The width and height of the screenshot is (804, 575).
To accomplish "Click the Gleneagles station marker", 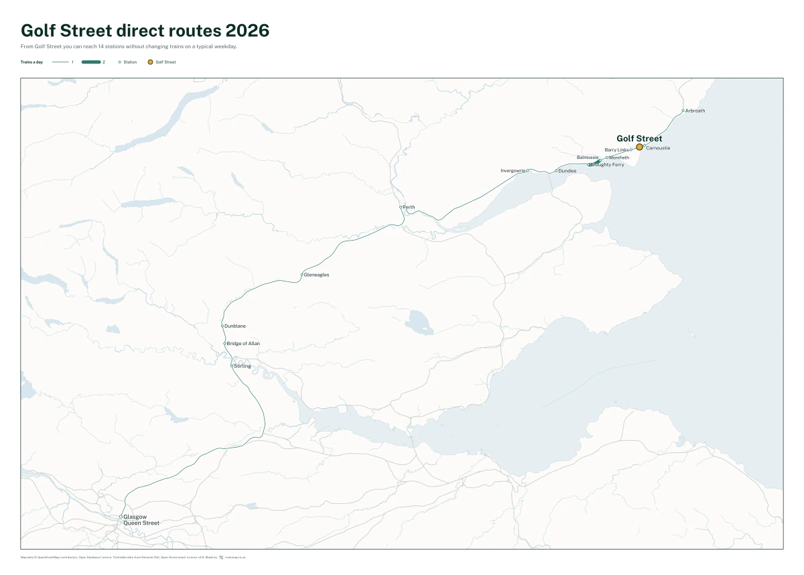I will coord(301,275).
